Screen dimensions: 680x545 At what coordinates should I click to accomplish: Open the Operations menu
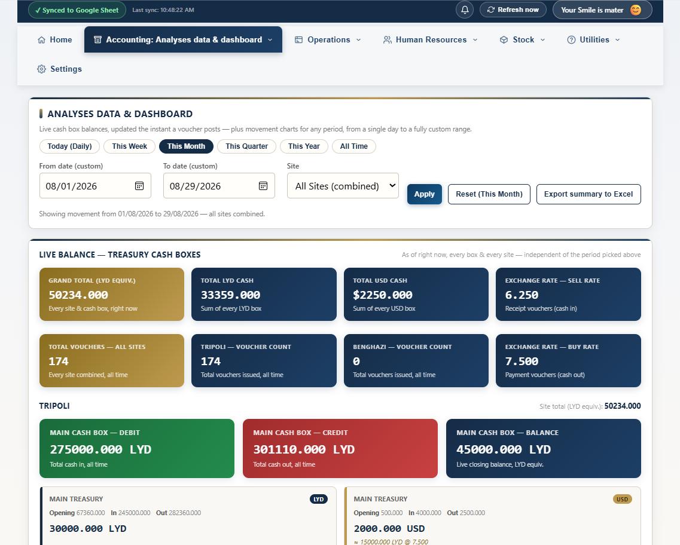(328, 40)
